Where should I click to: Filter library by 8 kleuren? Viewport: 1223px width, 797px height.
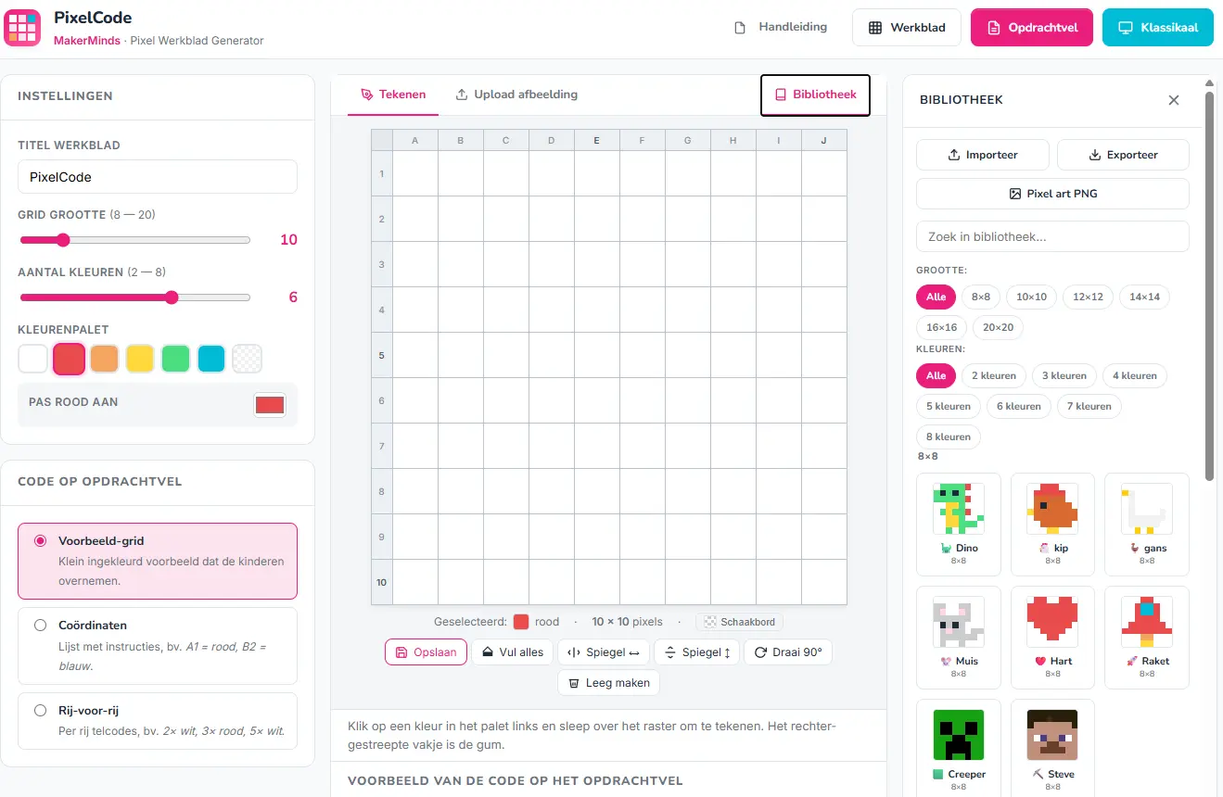[948, 436]
